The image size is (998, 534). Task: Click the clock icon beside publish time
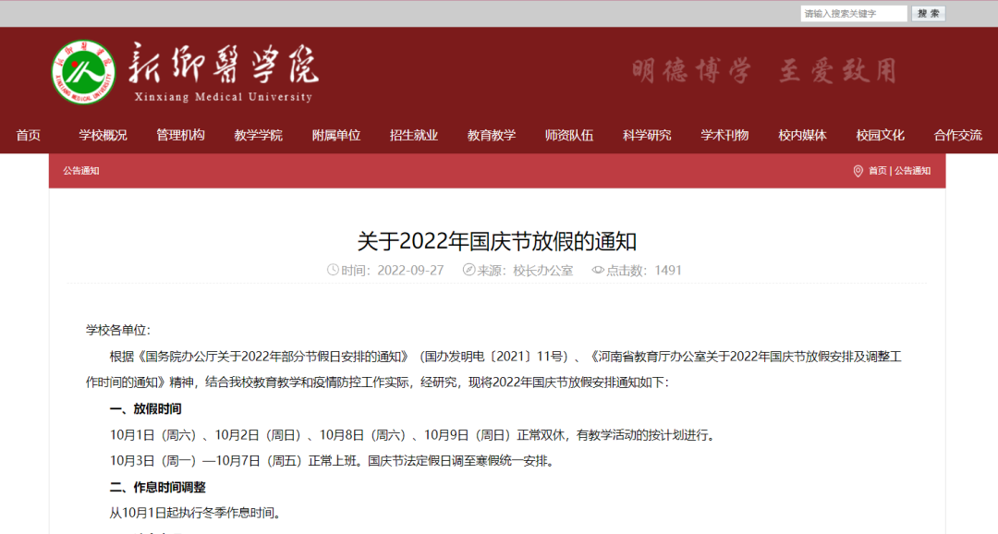pos(333,271)
